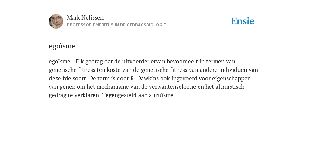Open the Ensie logo link
This screenshot has width=309, height=154.
click(243, 21)
